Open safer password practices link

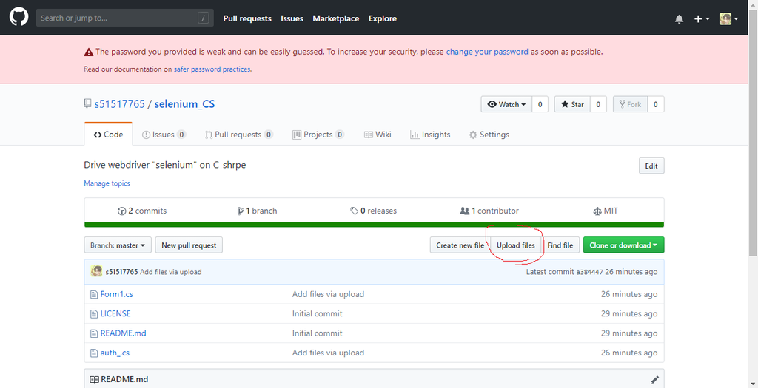pos(212,69)
